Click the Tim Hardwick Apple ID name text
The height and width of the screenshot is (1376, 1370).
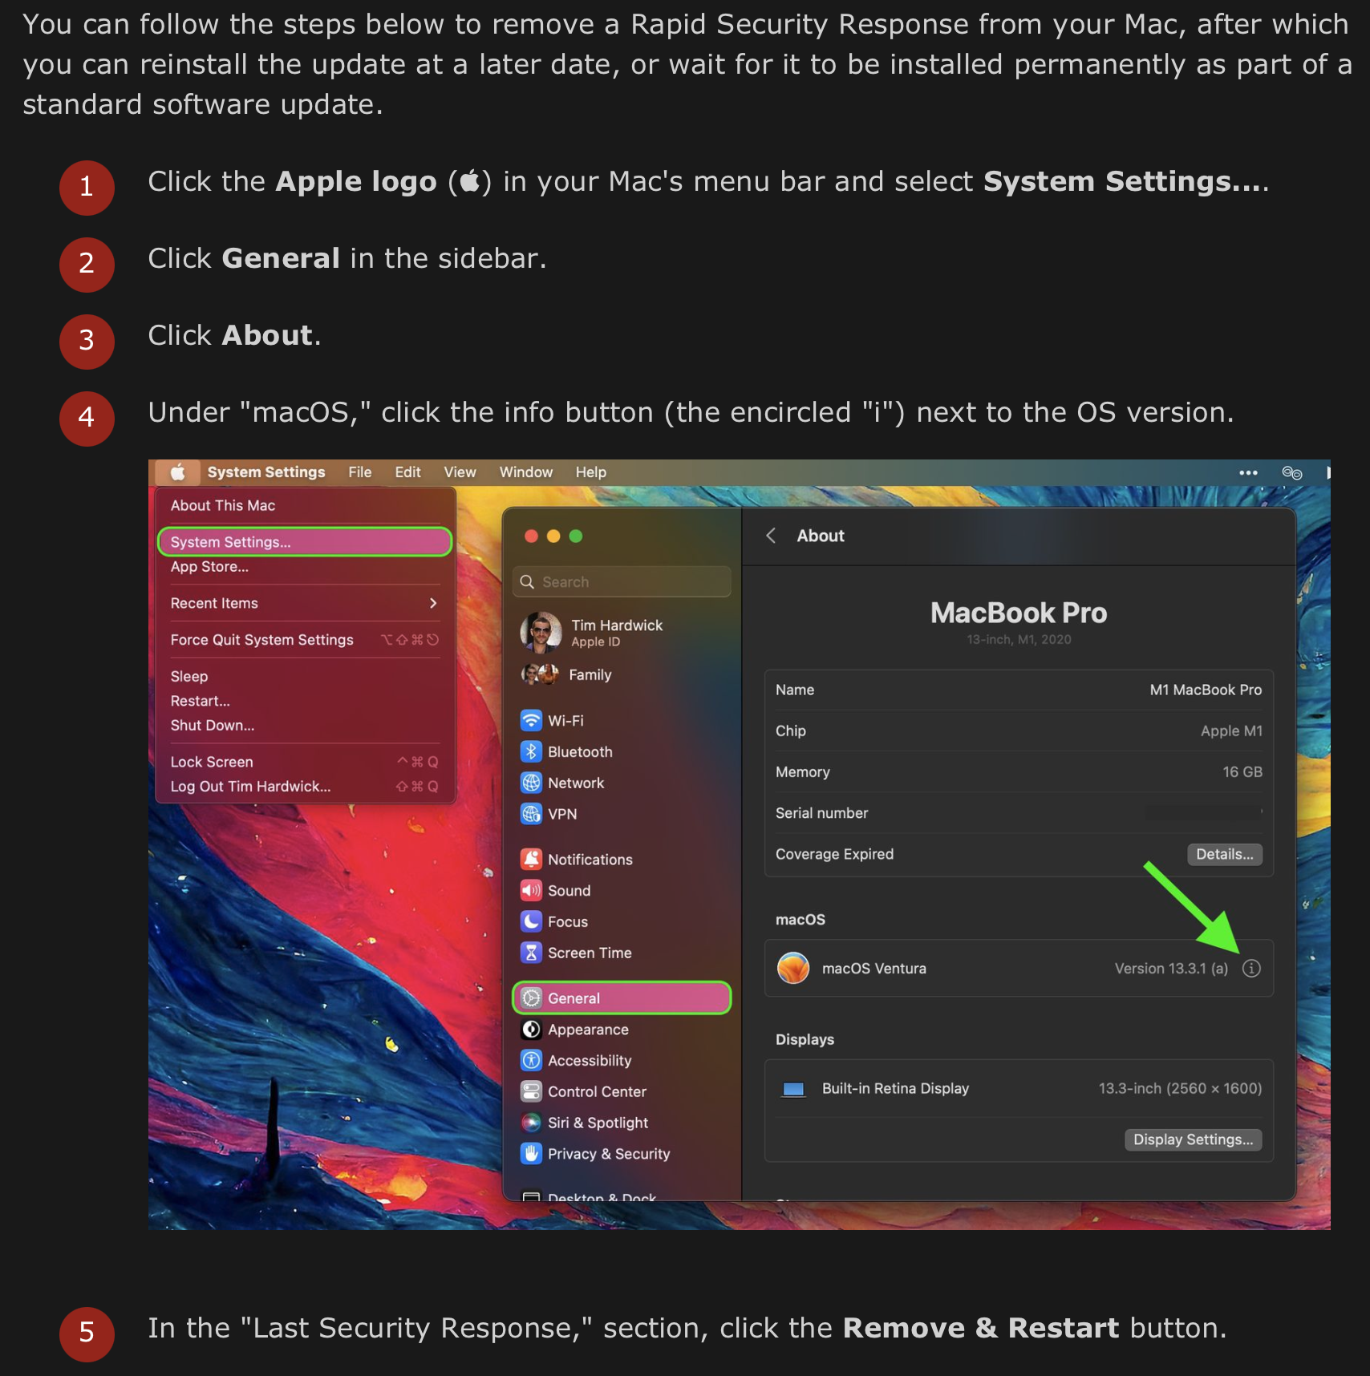click(x=617, y=625)
